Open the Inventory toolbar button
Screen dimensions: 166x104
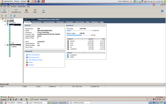[4, 11]
